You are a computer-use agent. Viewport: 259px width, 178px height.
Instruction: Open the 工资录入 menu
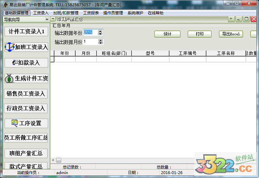(41, 13)
